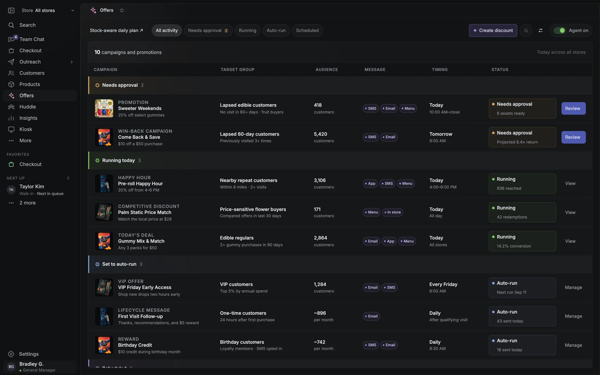Toggle the Agent on switch
600x375 pixels.
559,30
